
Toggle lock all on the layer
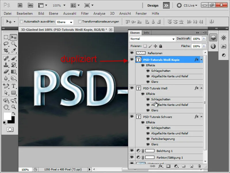tap(161, 46)
